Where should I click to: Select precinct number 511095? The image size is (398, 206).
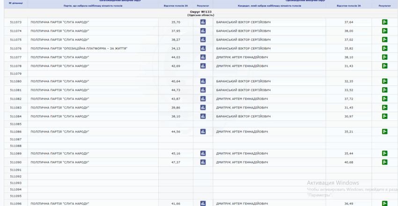click(x=16, y=196)
